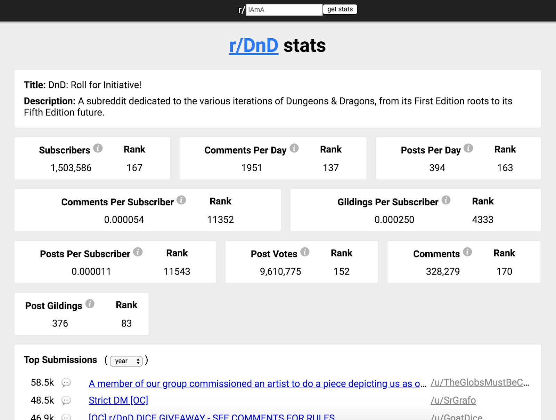Click the info icon beside the Comments total
Image resolution: width=556 pixels, height=420 pixels.
(468, 252)
